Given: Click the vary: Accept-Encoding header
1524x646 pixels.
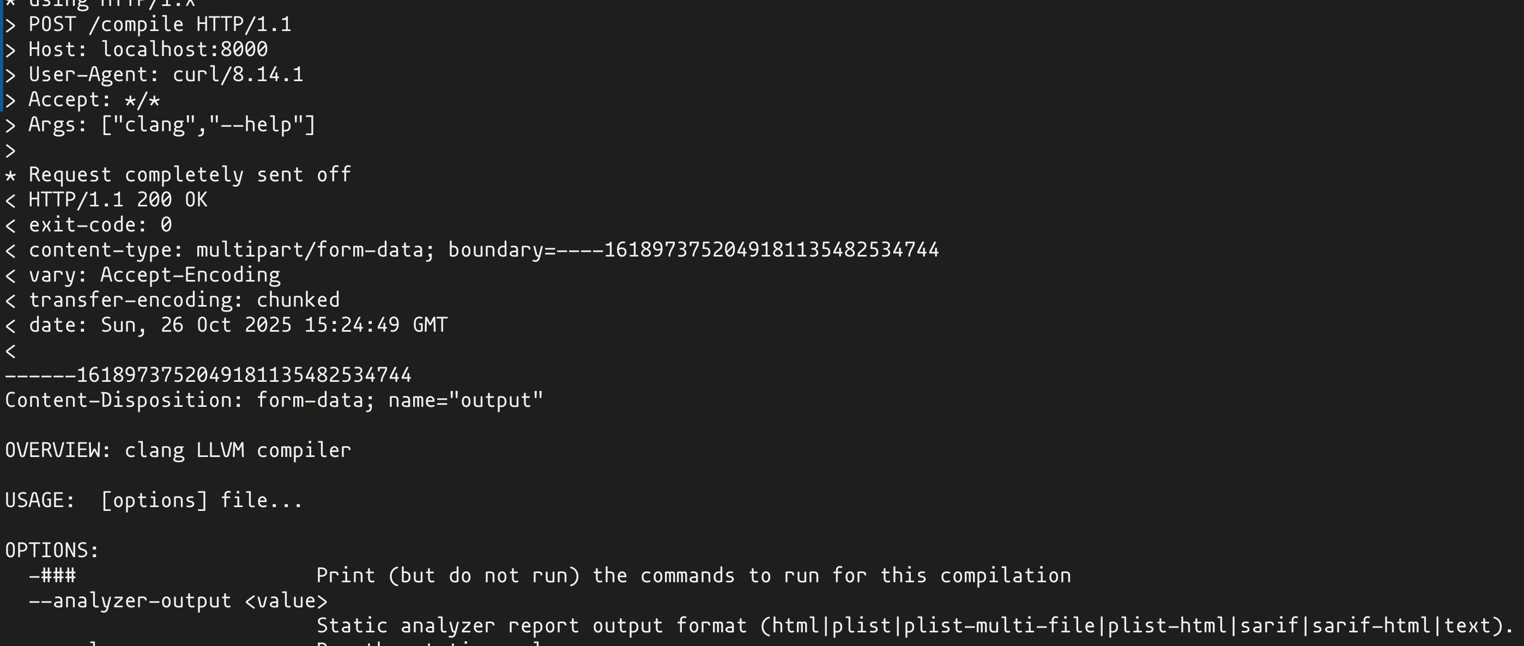Looking at the screenshot, I should [143, 275].
